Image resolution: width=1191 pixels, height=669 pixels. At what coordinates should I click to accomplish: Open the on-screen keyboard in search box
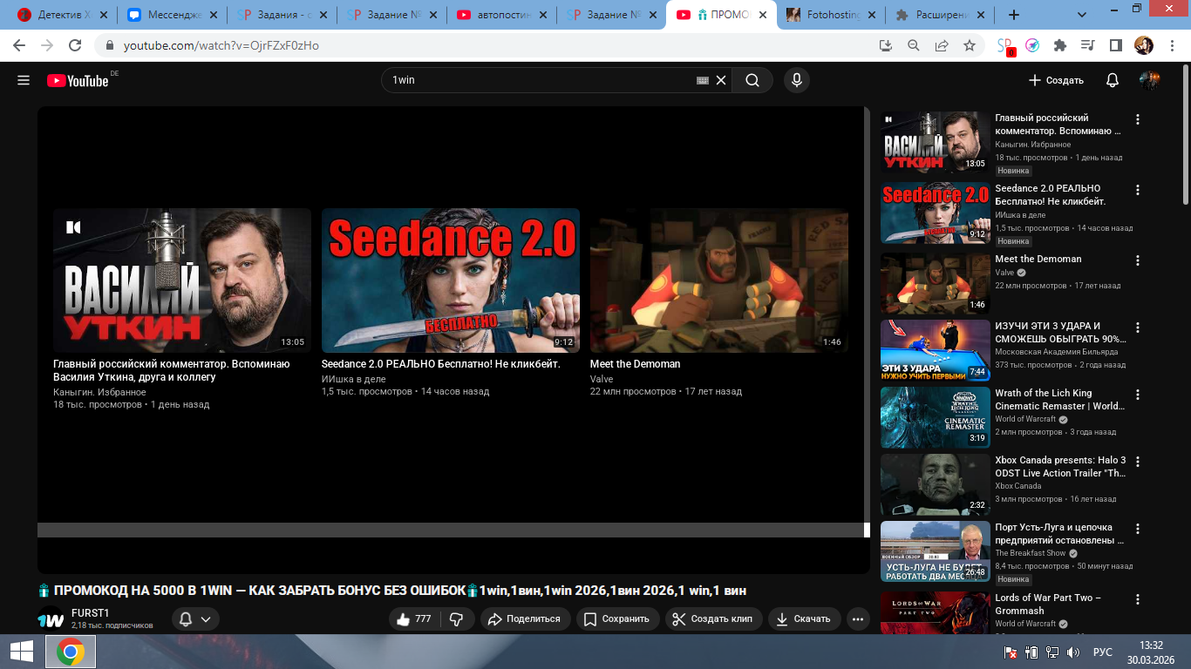pos(703,80)
